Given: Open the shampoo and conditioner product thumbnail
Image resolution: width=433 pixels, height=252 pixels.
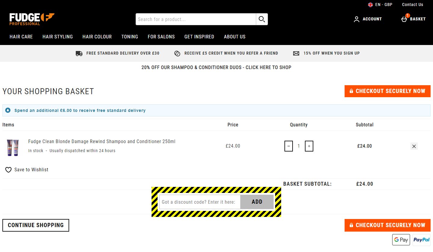Looking at the screenshot, I should [x=13, y=147].
